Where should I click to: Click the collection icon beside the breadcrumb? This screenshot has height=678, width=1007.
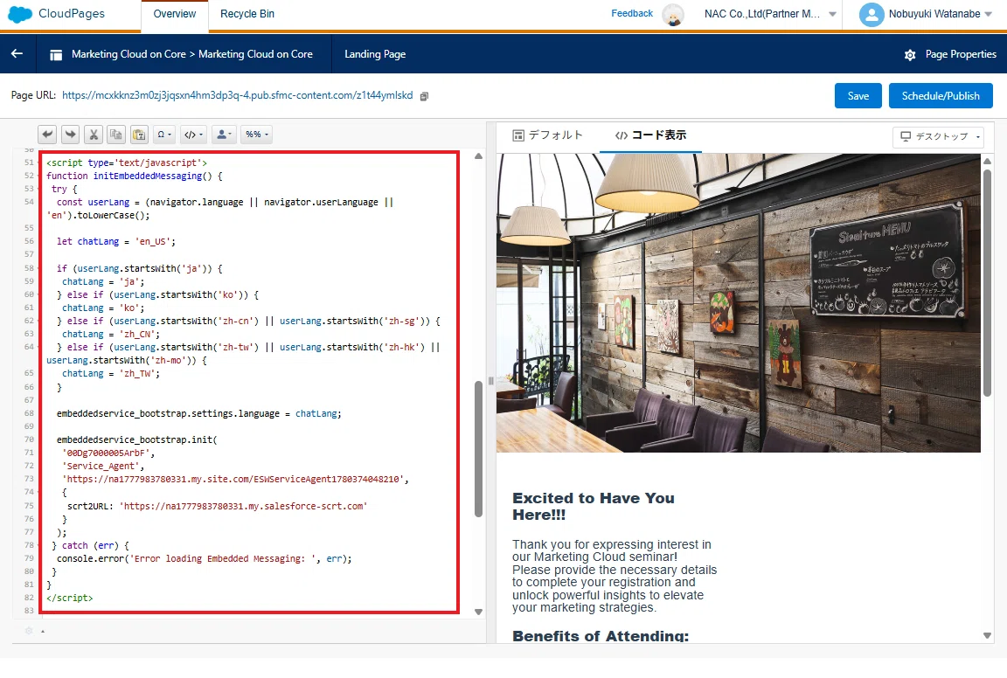[x=57, y=54]
